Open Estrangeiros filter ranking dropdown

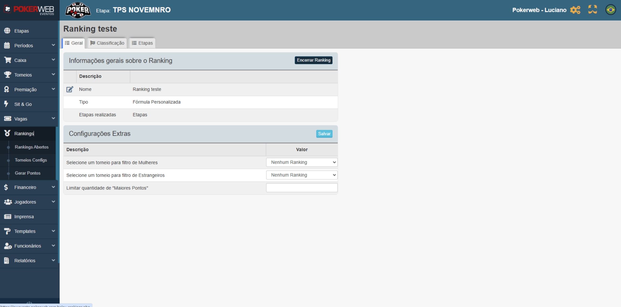[302, 175]
